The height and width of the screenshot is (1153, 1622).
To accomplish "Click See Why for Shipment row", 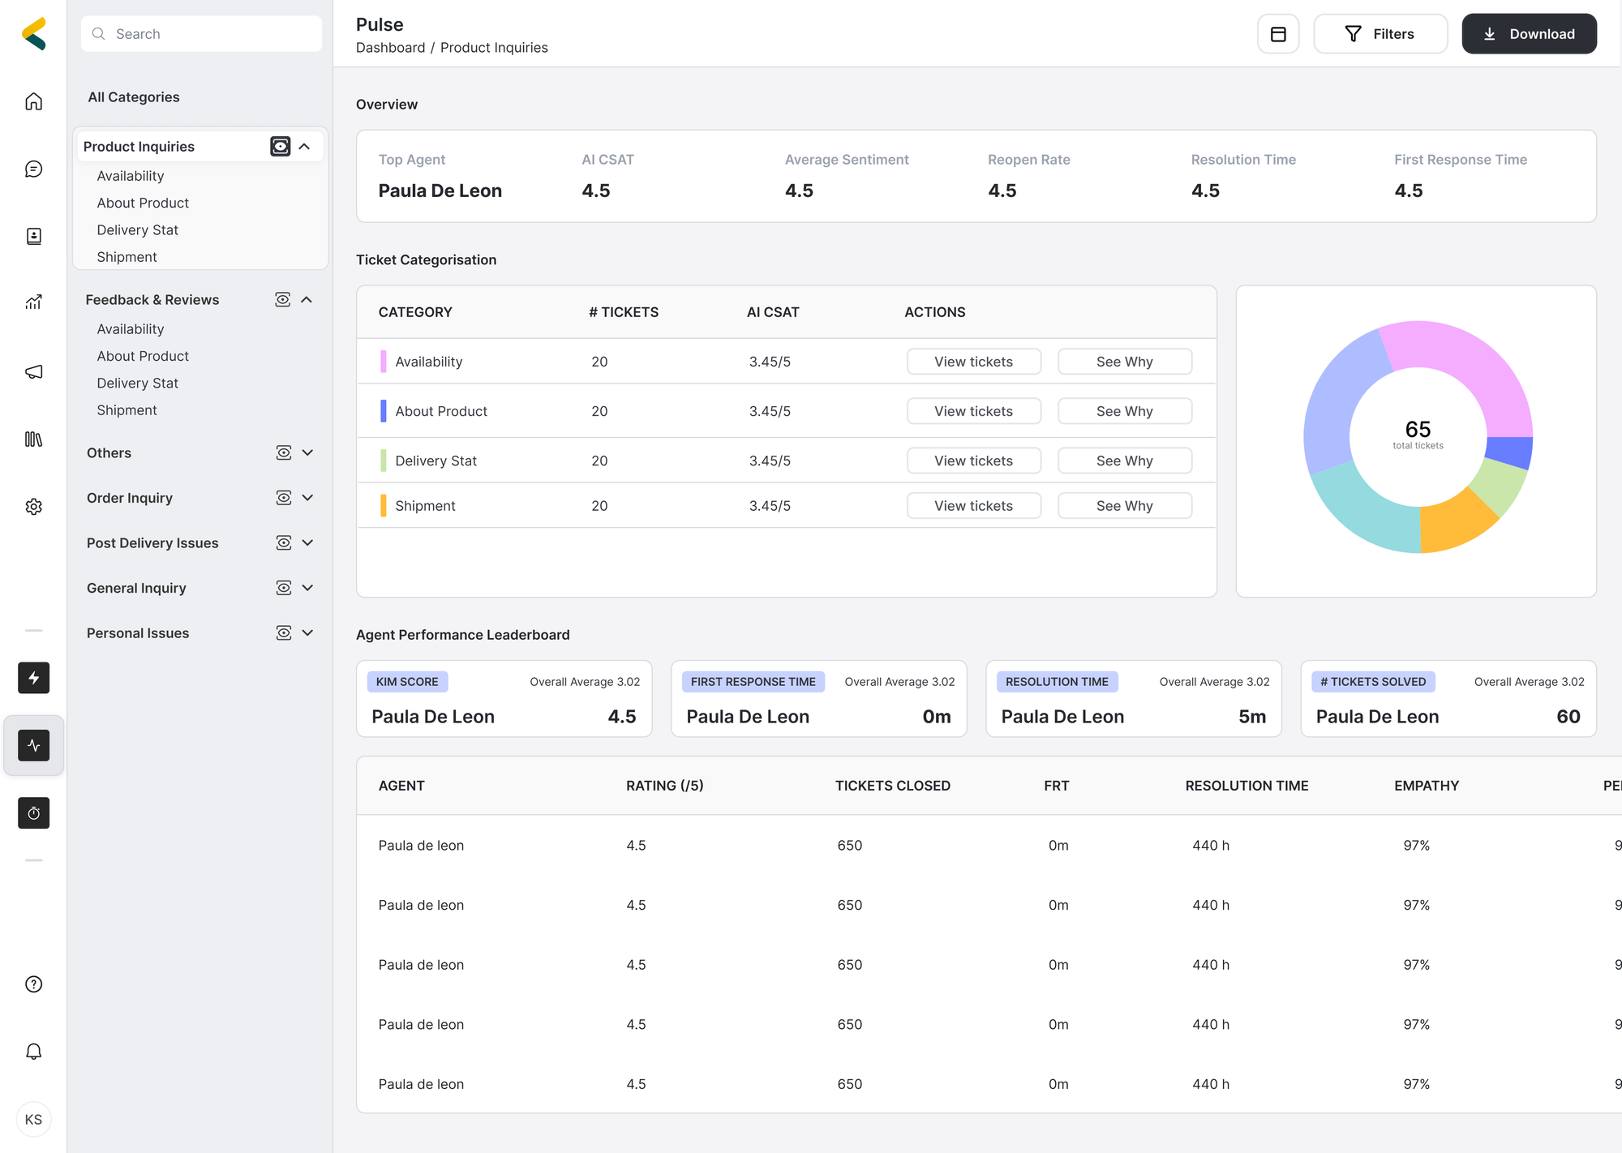I will pyautogui.click(x=1124, y=506).
